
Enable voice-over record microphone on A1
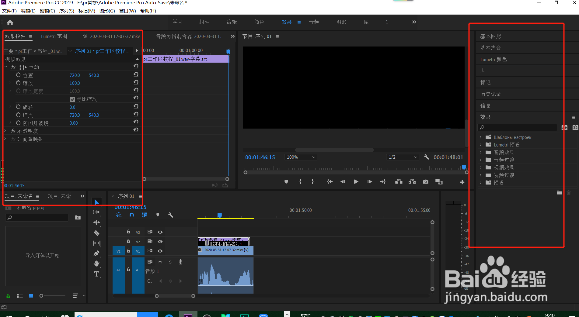(180, 262)
